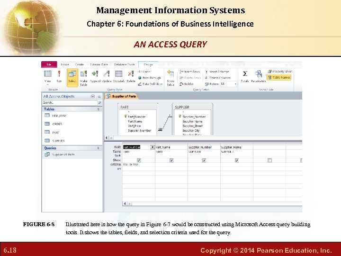Viewport: 341px width, 256px height.
Task: Select the Supplier of Parts document tab
Action: pyautogui.click(x=121, y=96)
